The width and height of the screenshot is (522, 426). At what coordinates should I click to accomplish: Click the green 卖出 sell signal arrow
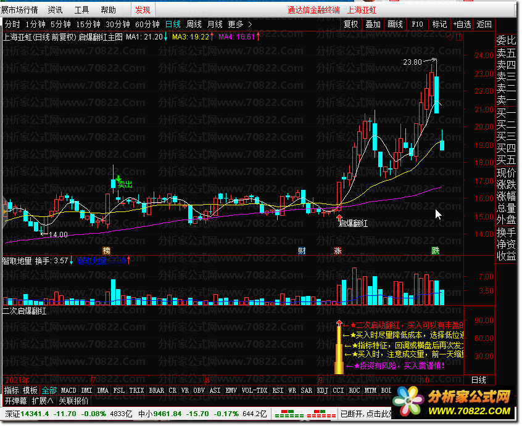(x=118, y=179)
